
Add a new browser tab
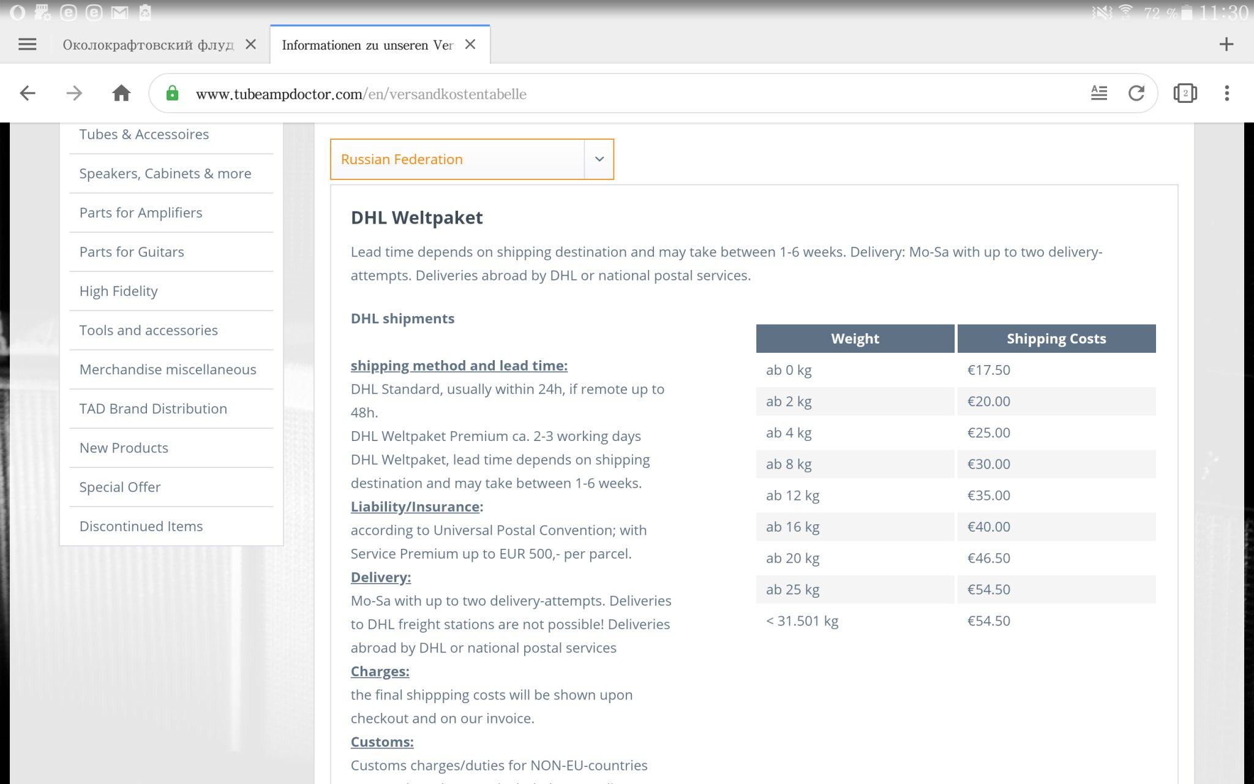(x=1226, y=44)
